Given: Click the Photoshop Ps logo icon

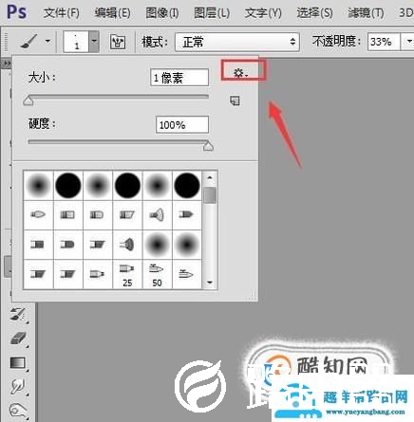Looking at the screenshot, I should point(17,11).
